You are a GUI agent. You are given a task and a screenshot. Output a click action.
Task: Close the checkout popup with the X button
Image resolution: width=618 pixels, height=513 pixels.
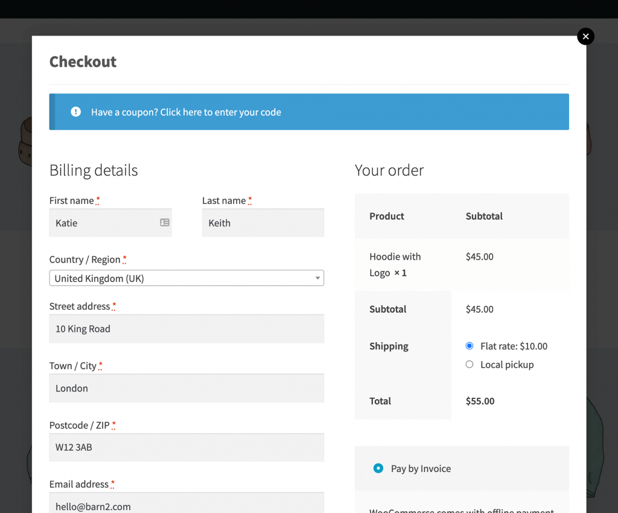(585, 37)
